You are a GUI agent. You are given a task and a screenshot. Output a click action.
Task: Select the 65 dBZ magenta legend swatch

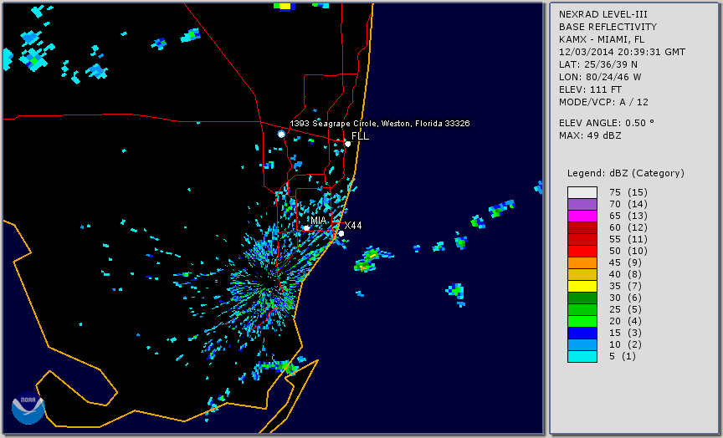(x=582, y=216)
